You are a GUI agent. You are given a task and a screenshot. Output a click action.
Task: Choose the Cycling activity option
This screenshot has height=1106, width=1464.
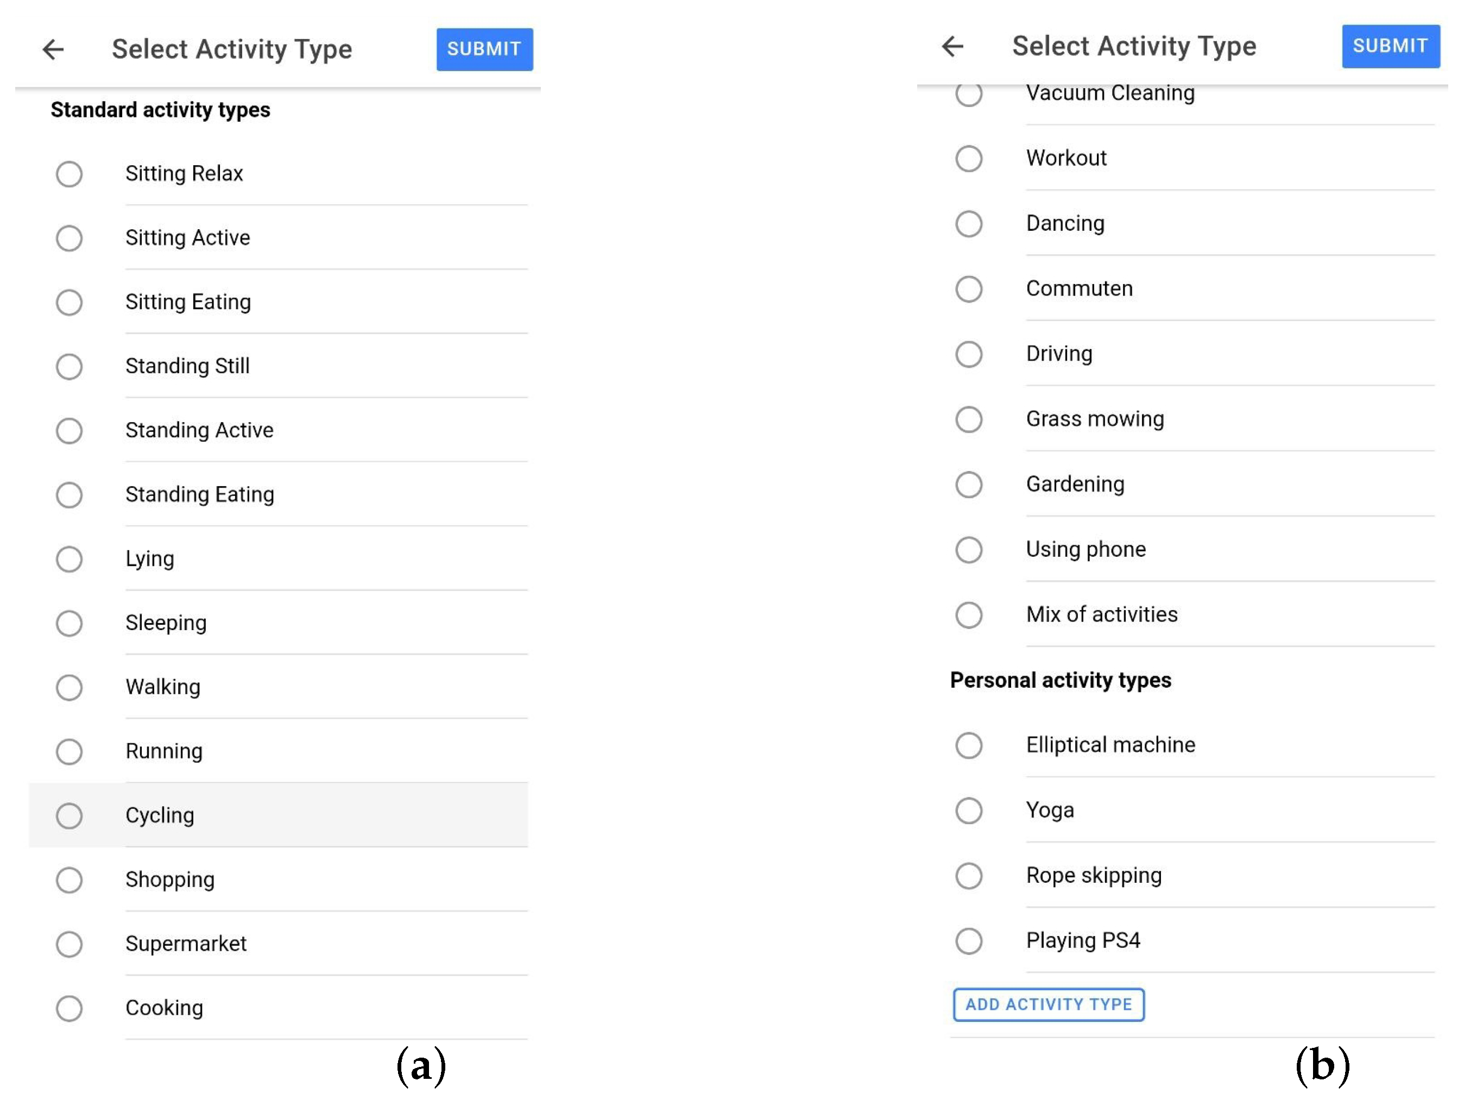[x=70, y=816]
